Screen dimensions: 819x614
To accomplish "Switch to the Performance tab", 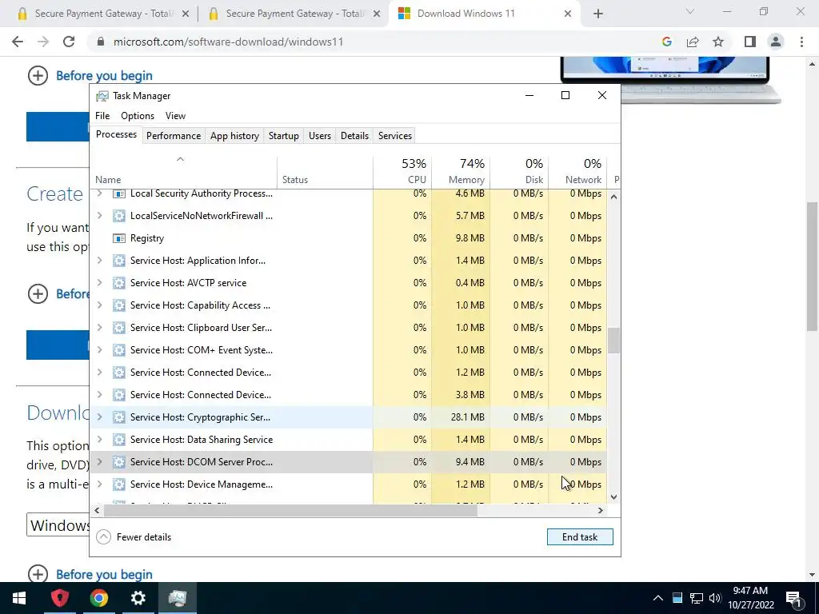I will 174,136.
